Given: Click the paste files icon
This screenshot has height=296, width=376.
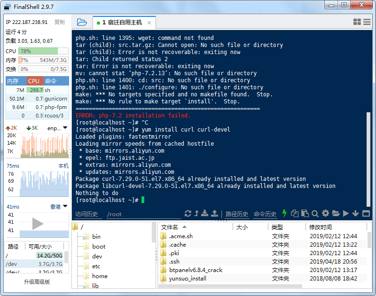Looking at the screenshot, I should point(304,213).
